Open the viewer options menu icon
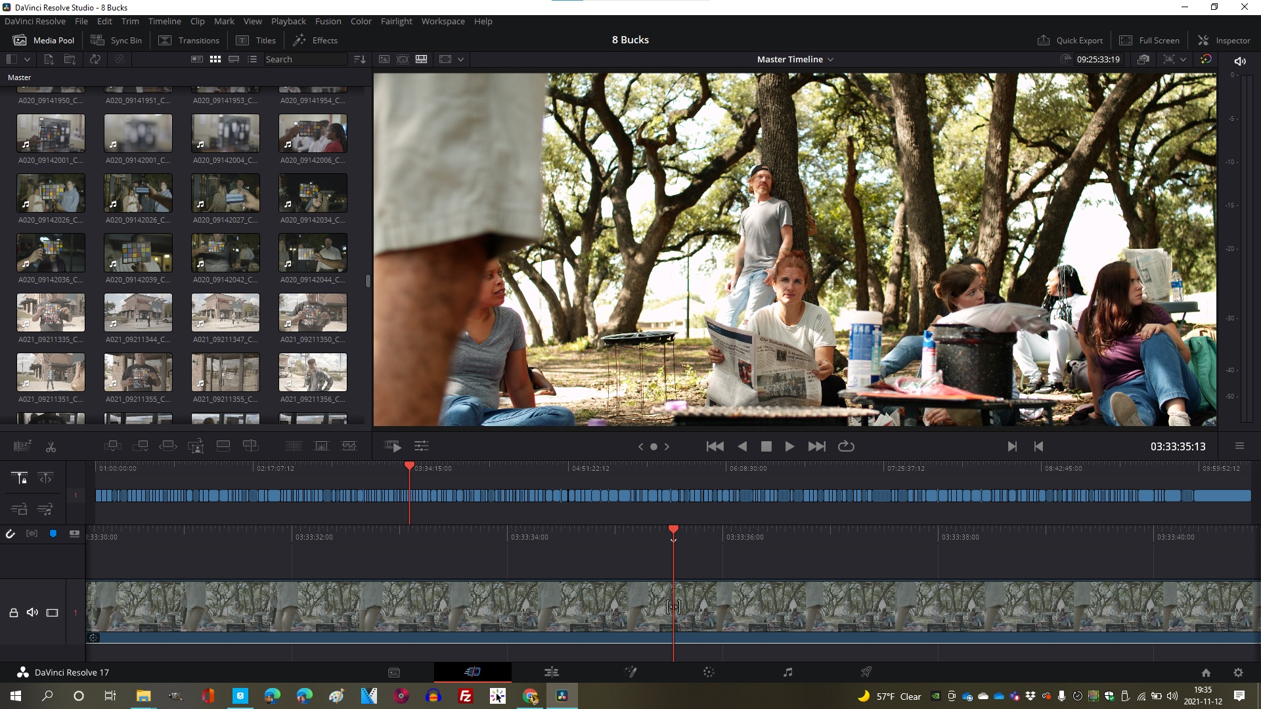The width and height of the screenshot is (1261, 709). (x=1239, y=446)
